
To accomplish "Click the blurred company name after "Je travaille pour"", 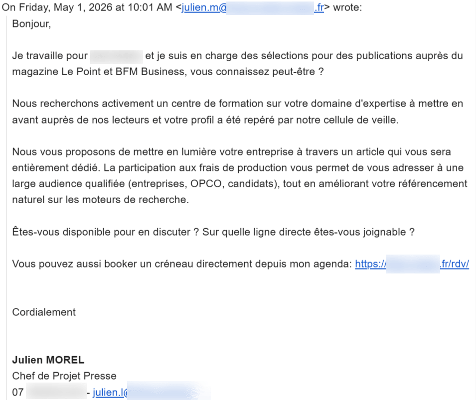I will [117, 56].
